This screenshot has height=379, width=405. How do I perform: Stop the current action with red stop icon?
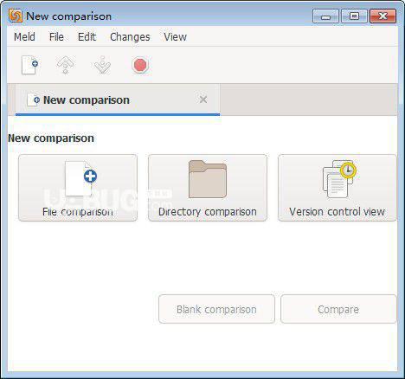coord(140,65)
